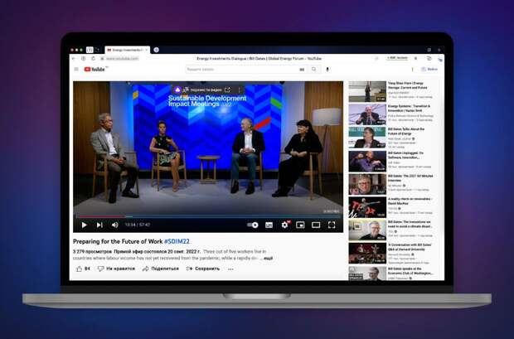
Task: Open video settings gear icon
Action: 285,225
